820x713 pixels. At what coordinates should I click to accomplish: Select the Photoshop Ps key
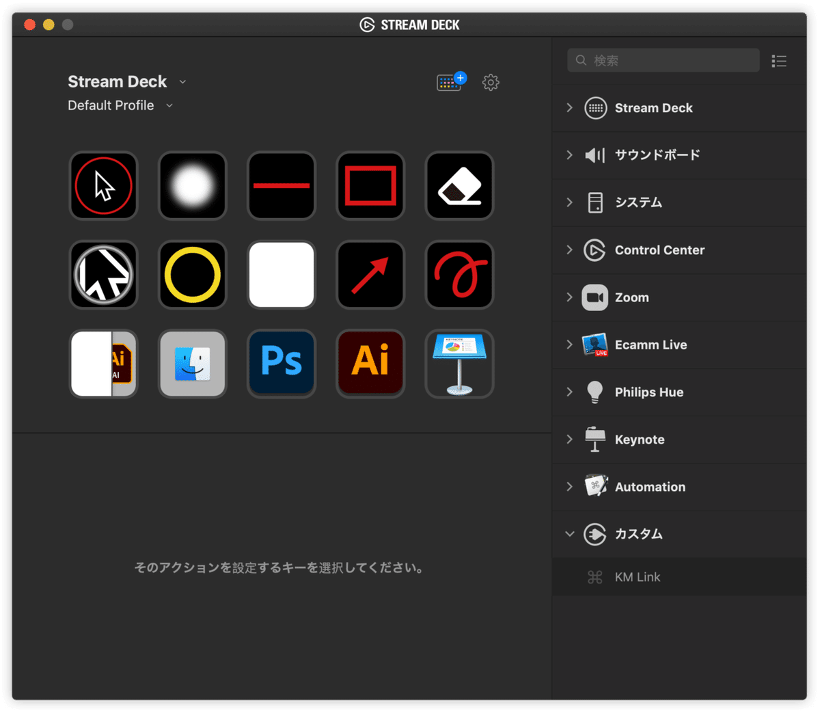click(x=282, y=364)
